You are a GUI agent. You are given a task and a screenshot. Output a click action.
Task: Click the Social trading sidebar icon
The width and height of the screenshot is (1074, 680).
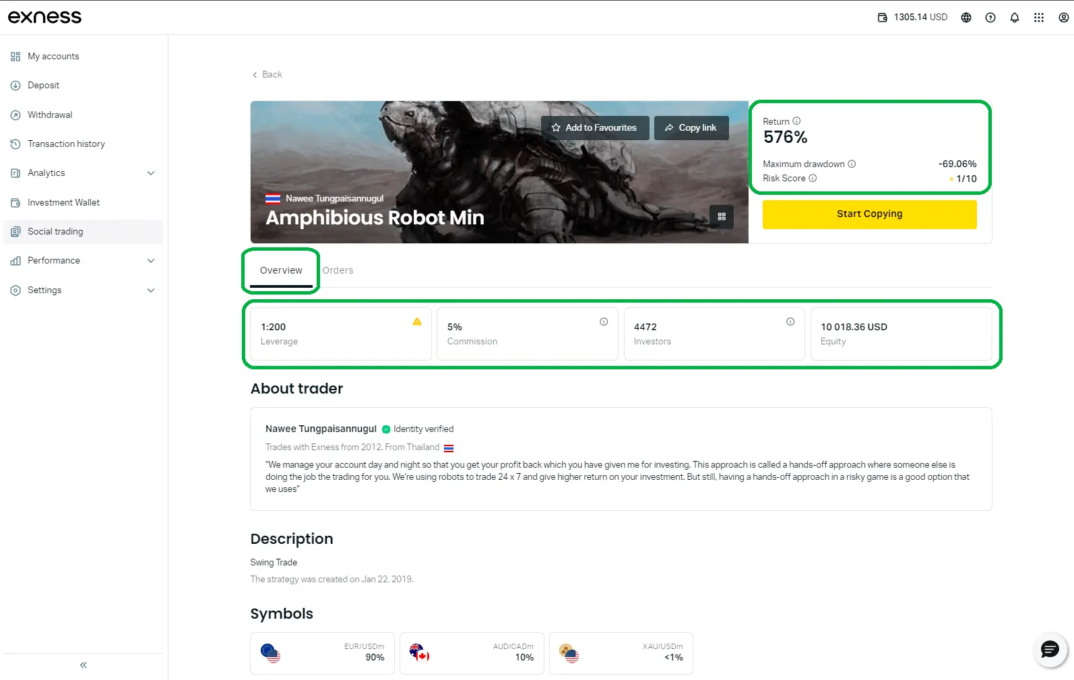click(x=15, y=232)
